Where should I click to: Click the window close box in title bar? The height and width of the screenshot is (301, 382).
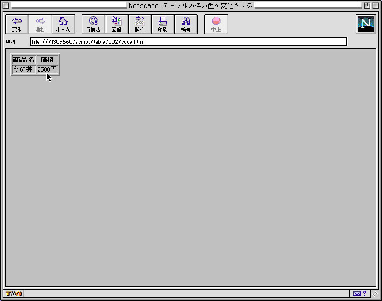6,5
